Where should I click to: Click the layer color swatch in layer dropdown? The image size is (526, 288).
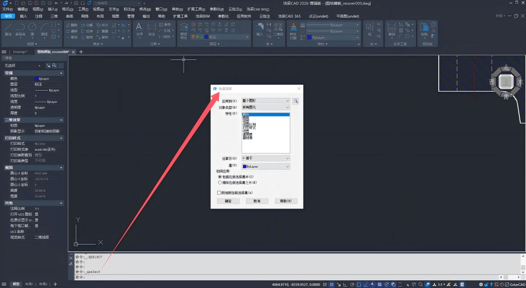[x=206, y=37]
